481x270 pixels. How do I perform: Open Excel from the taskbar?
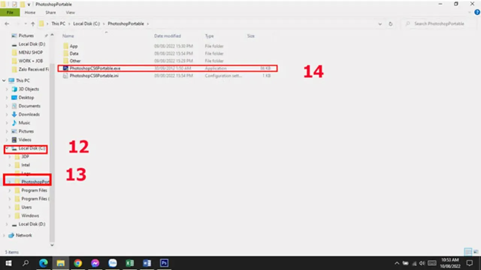[130, 263]
